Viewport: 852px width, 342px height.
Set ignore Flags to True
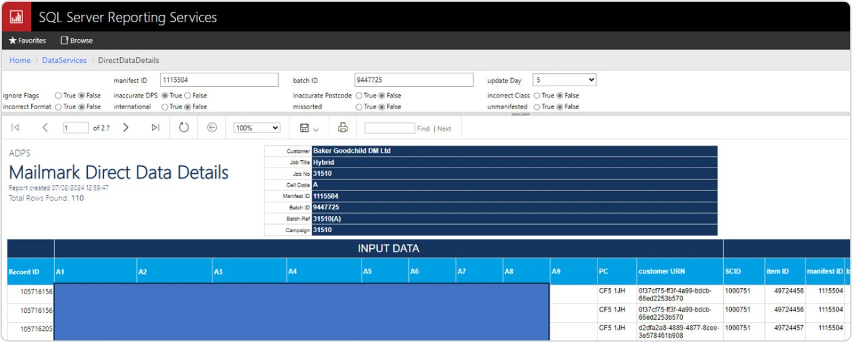59,96
